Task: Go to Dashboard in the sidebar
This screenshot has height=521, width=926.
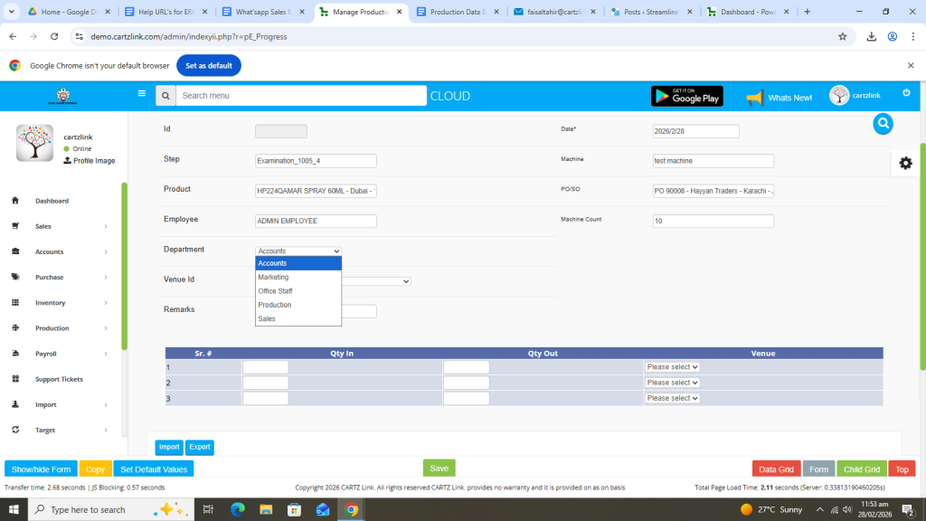Action: click(52, 201)
